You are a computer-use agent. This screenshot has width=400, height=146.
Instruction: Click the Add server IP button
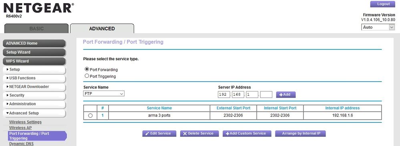(x=286, y=95)
